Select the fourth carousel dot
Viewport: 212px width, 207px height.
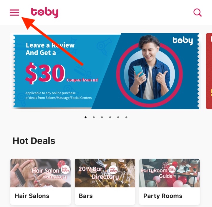pyautogui.click(x=110, y=117)
